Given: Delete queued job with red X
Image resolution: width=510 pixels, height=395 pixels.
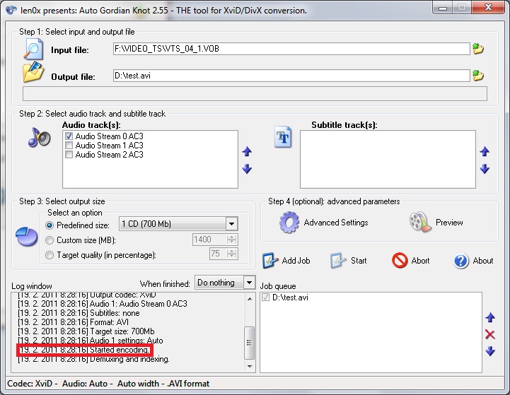Looking at the screenshot, I should (490, 334).
